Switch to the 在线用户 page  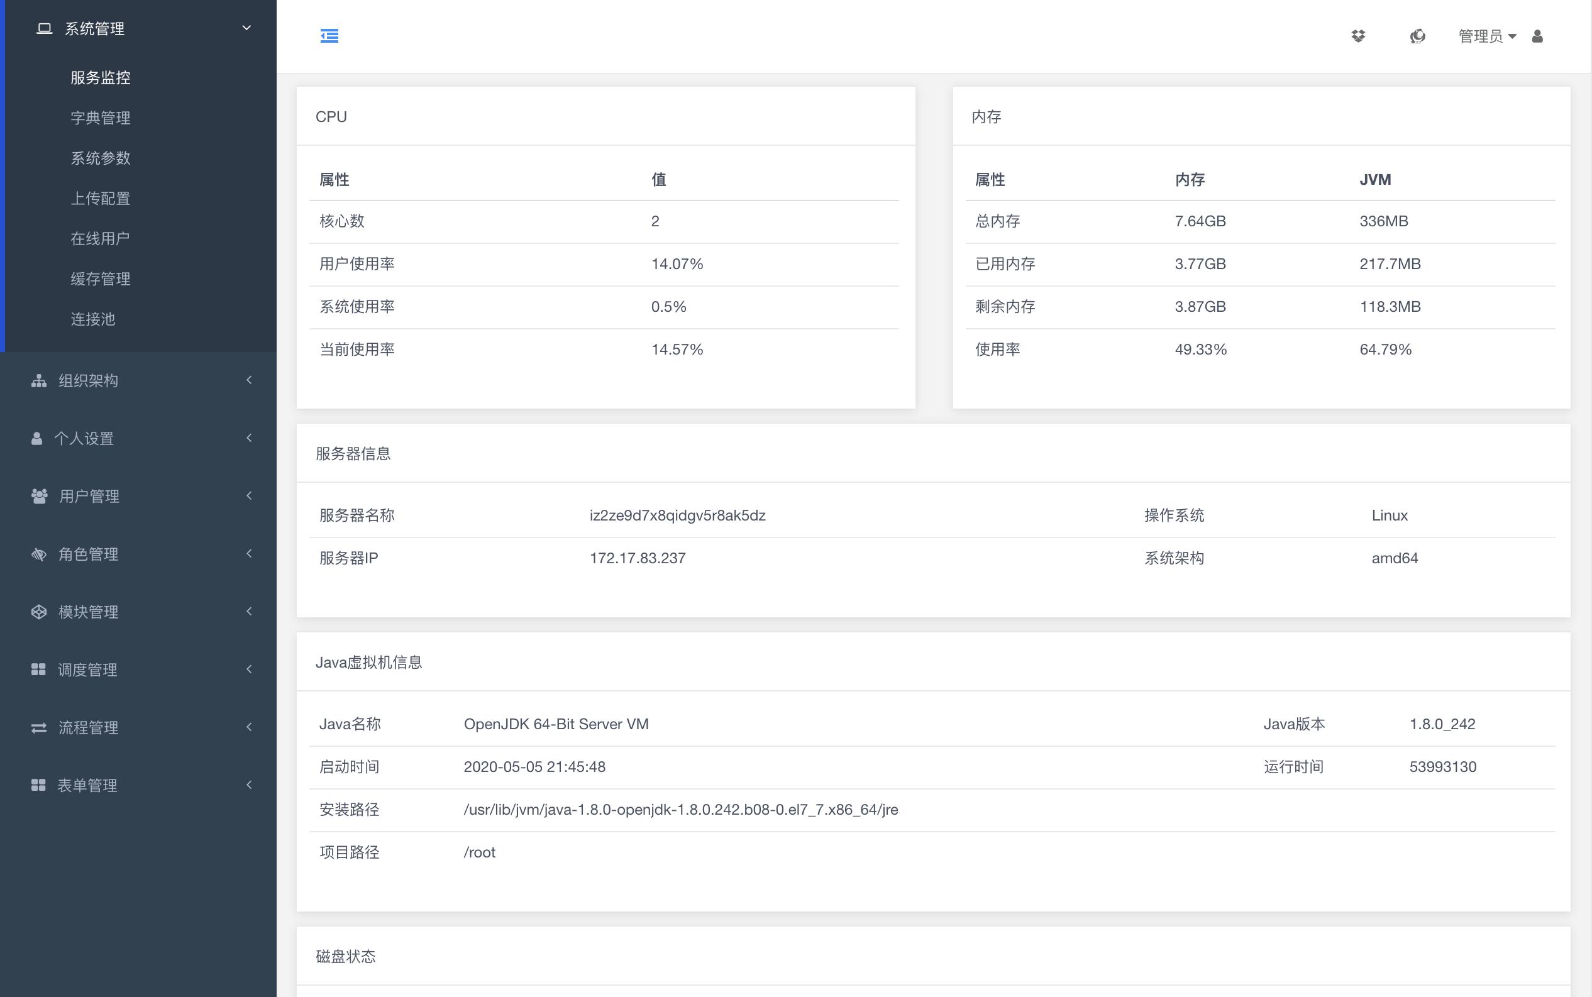(99, 238)
